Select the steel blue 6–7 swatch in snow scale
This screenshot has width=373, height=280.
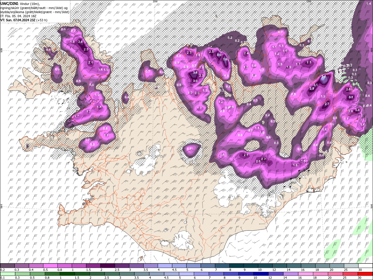208,266
